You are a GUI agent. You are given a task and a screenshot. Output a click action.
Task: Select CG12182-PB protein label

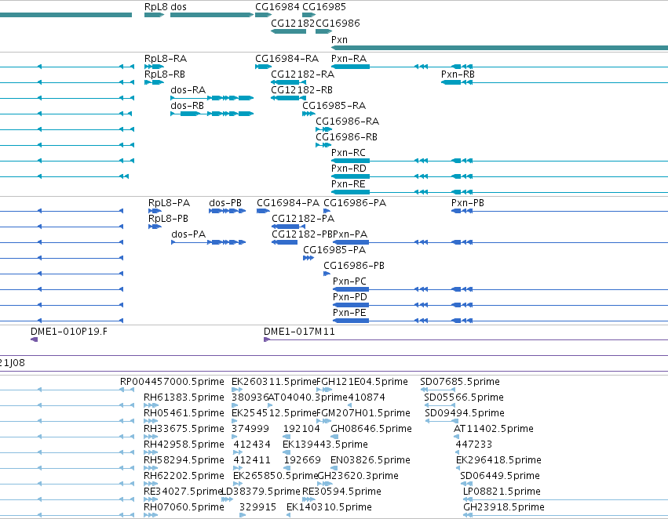tap(302, 234)
